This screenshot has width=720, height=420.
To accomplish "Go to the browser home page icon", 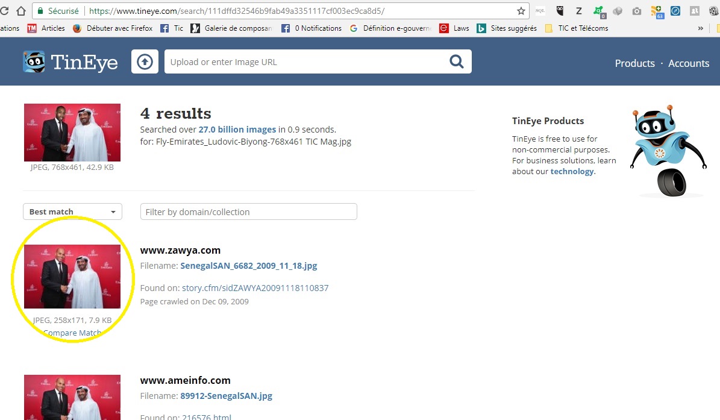I will pyautogui.click(x=21, y=11).
